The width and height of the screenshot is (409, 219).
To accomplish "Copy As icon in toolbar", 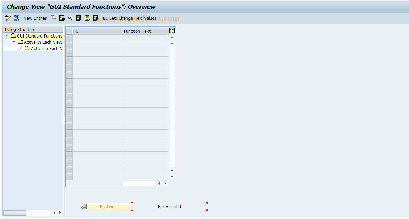I will [54, 18].
